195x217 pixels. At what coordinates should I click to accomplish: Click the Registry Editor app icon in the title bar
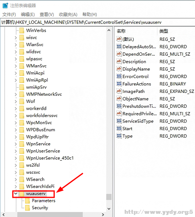click(5, 6)
